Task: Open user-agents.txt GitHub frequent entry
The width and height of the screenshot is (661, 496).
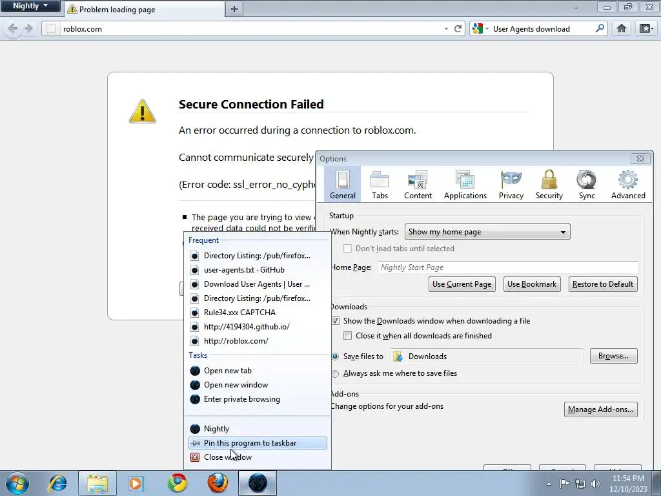Action: (258, 270)
